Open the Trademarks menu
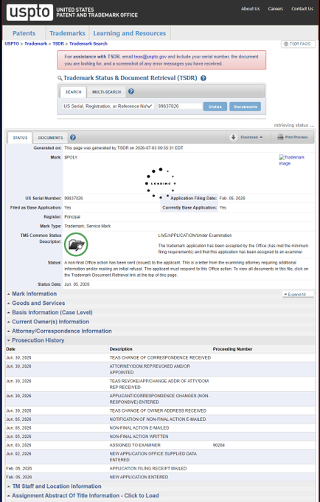Viewport: 320px width, 502px height. 67,33
